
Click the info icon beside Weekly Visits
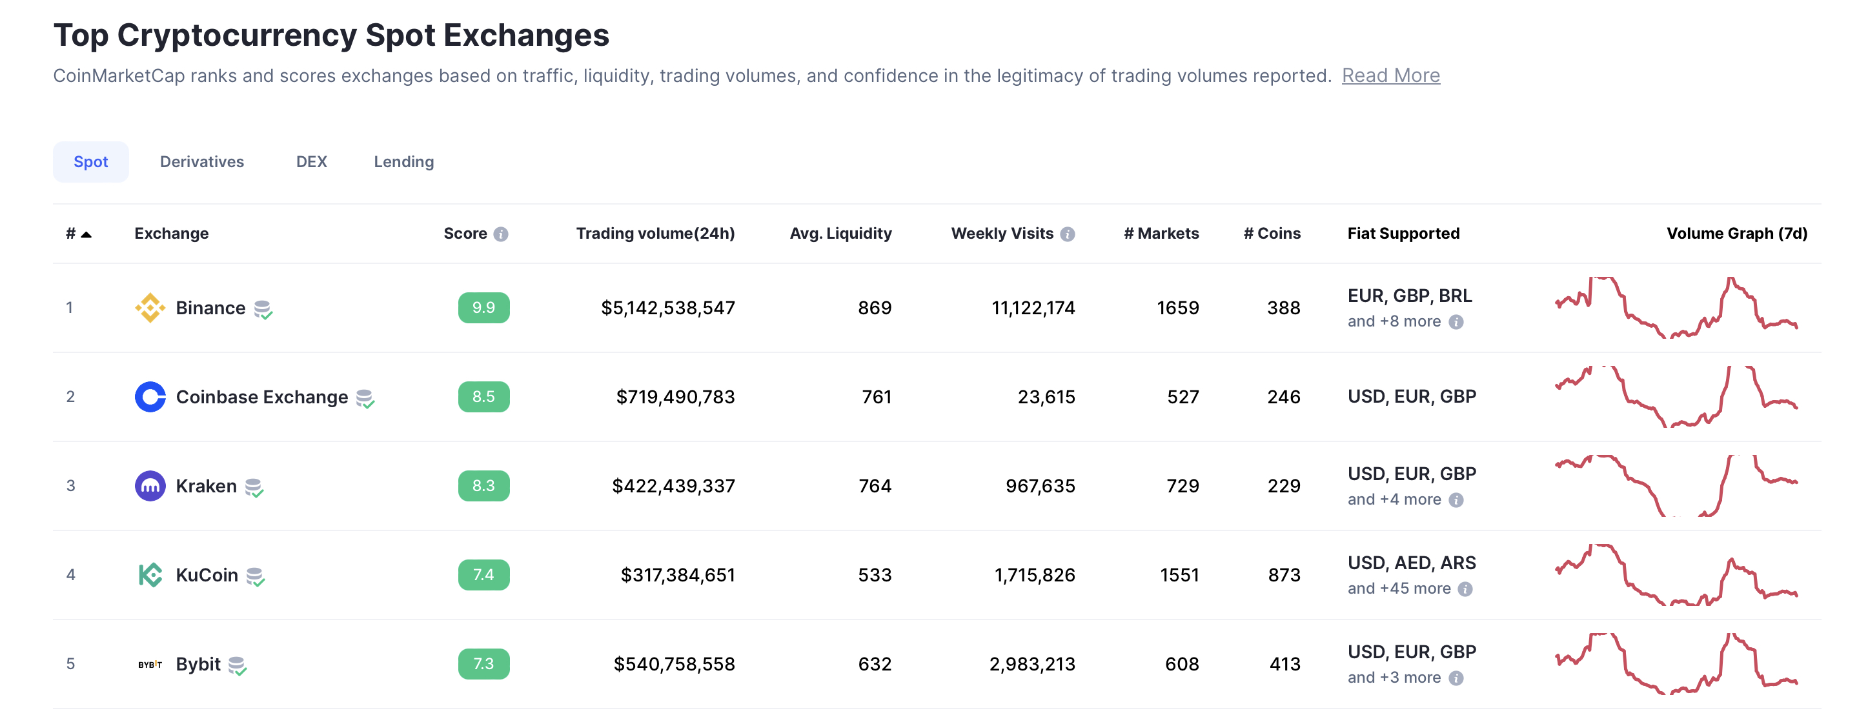(x=1068, y=234)
